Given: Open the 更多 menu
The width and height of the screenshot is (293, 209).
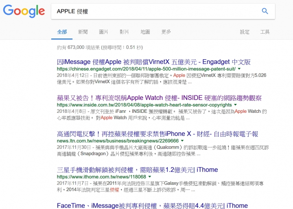Looking at the screenshot, I should 166,32.
